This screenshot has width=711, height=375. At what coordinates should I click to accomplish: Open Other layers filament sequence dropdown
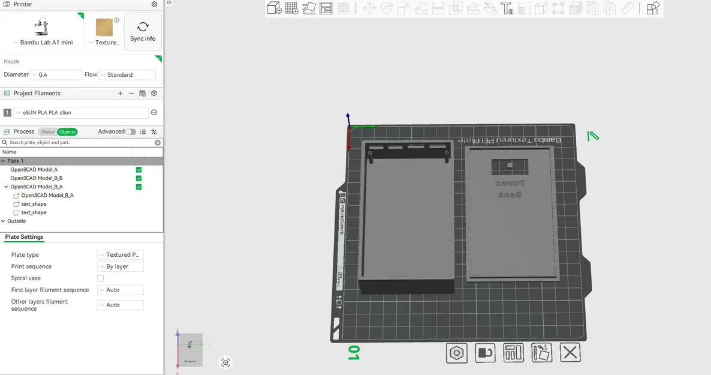pyautogui.click(x=120, y=305)
